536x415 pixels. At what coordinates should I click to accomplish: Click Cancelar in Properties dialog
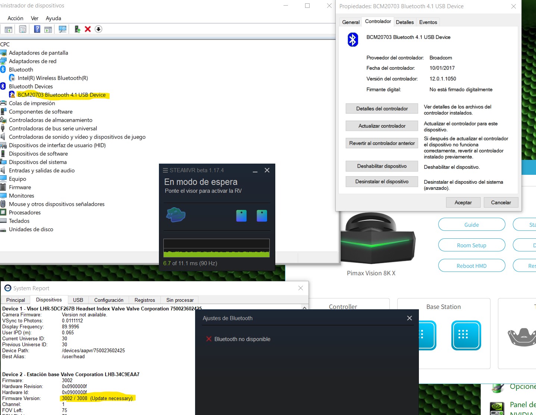coord(501,202)
